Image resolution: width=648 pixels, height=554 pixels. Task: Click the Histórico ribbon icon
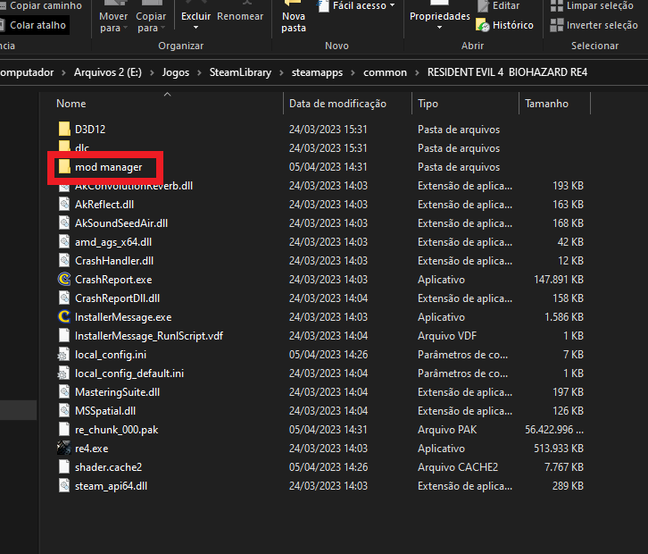[x=482, y=25]
